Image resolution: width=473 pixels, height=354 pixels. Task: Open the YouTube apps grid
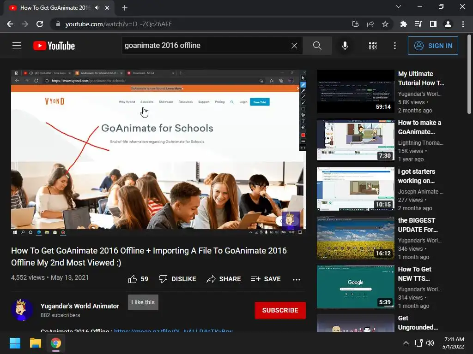coord(373,46)
